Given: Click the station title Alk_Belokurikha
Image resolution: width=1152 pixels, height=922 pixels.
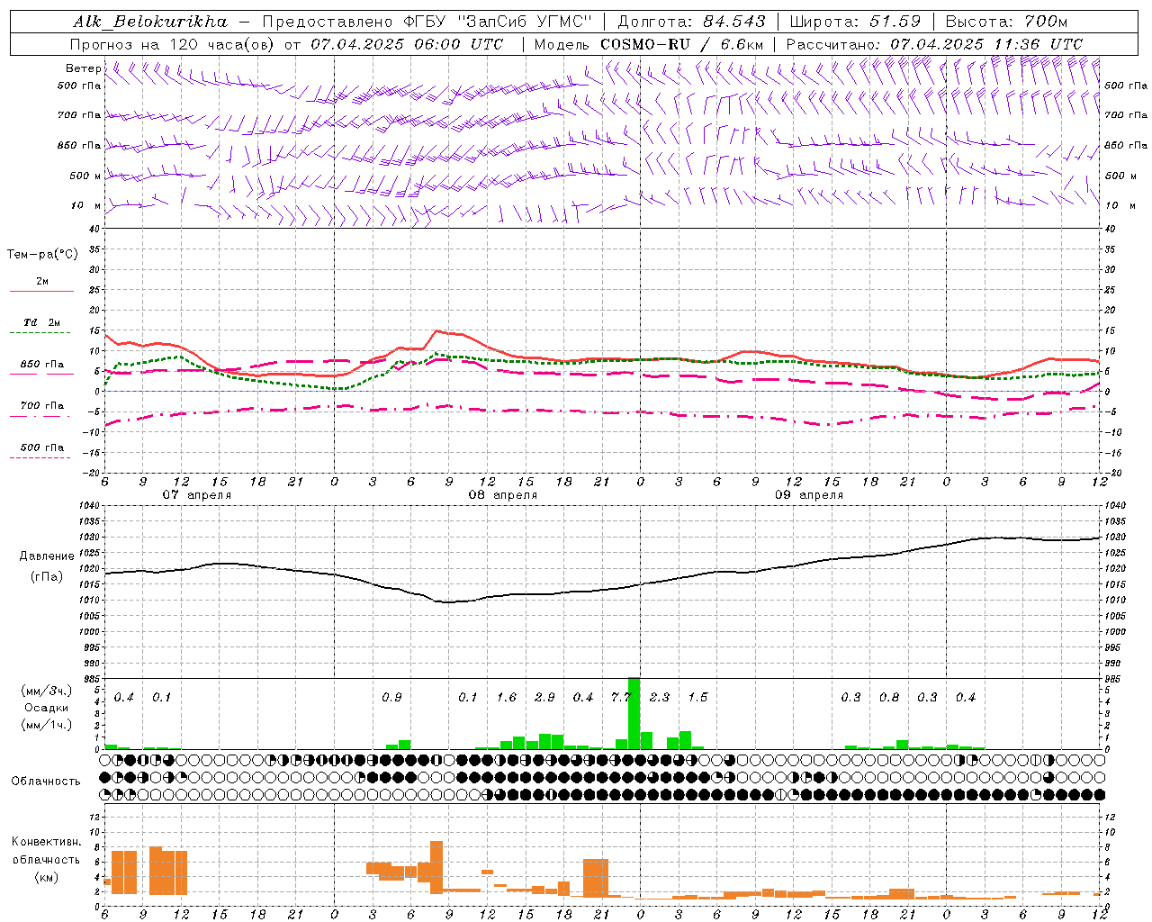Looking at the screenshot, I should pos(150,22).
